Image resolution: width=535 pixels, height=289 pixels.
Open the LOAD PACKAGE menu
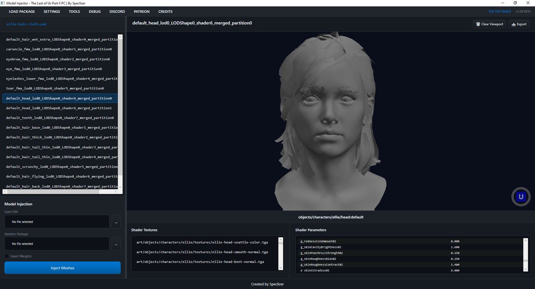click(22, 12)
